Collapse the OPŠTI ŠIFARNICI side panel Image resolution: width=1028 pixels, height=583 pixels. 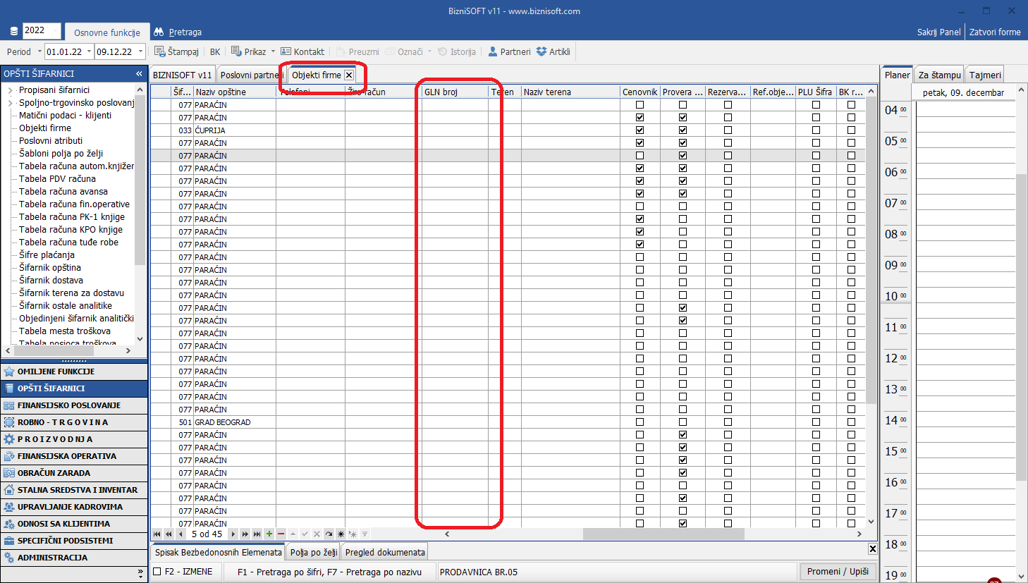click(139, 73)
